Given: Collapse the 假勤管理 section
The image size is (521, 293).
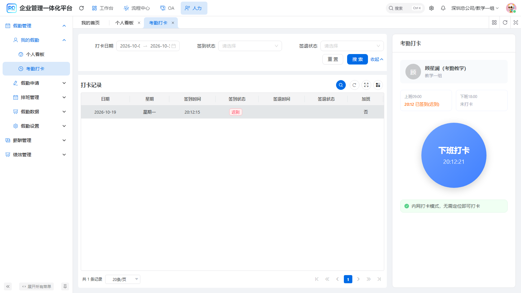Looking at the screenshot, I should coord(36,26).
